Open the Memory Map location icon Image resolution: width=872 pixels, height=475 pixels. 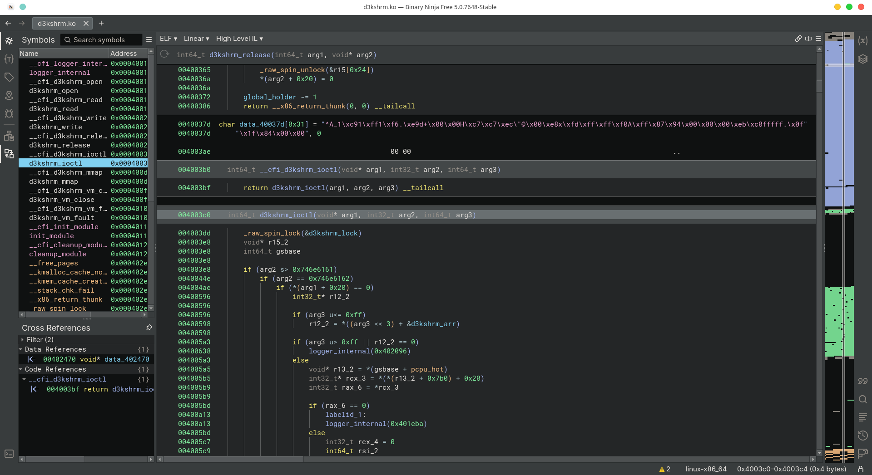click(x=9, y=95)
